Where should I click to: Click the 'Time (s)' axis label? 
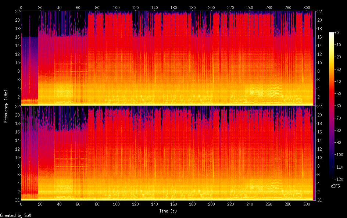point(169,211)
